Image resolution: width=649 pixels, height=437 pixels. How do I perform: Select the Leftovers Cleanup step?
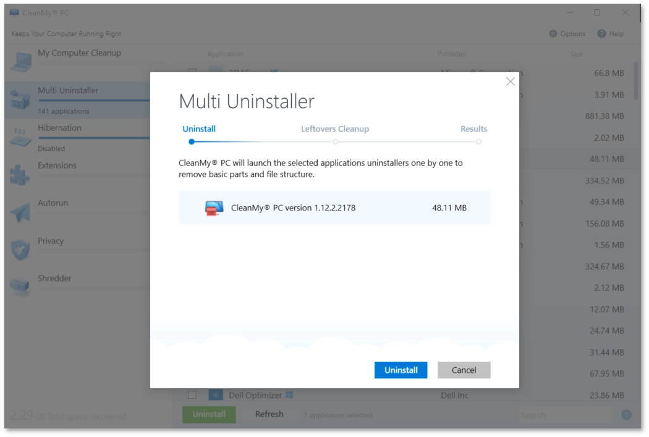point(335,129)
